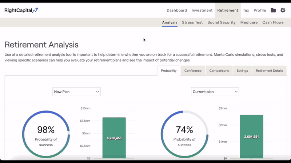
Task: Show the Retirement Details tab
Action: 269,71
